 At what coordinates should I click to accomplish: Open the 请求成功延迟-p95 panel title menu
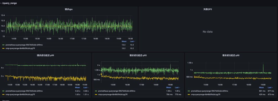138,55
